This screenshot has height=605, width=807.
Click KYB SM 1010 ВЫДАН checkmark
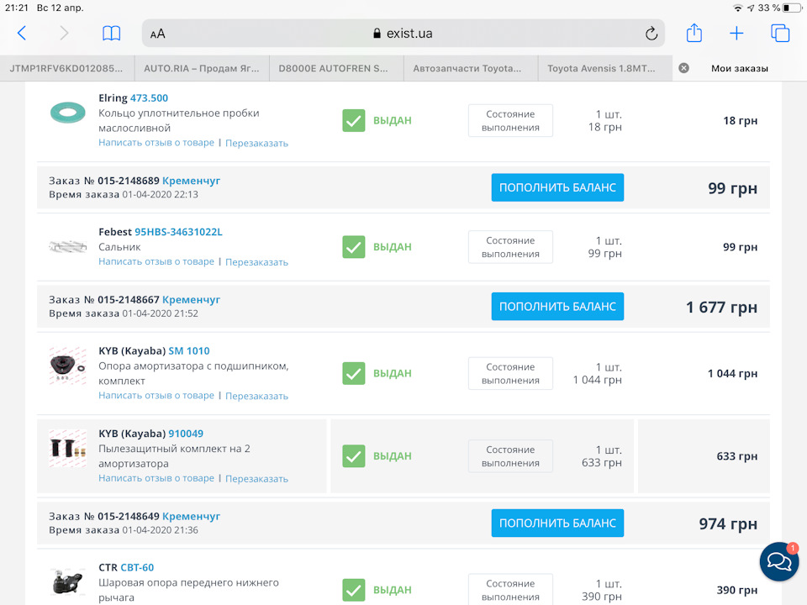(x=354, y=373)
